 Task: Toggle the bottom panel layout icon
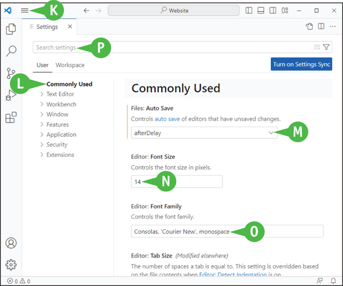[261, 10]
